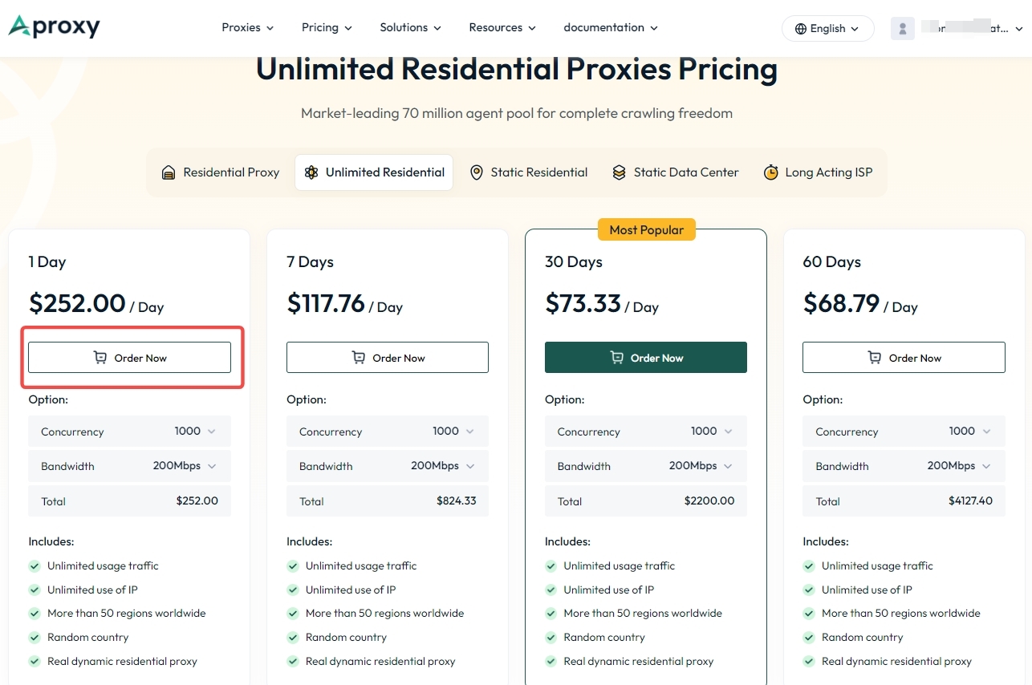The image size is (1032, 685).
Task: Click the globe icon beside English
Action: click(800, 28)
